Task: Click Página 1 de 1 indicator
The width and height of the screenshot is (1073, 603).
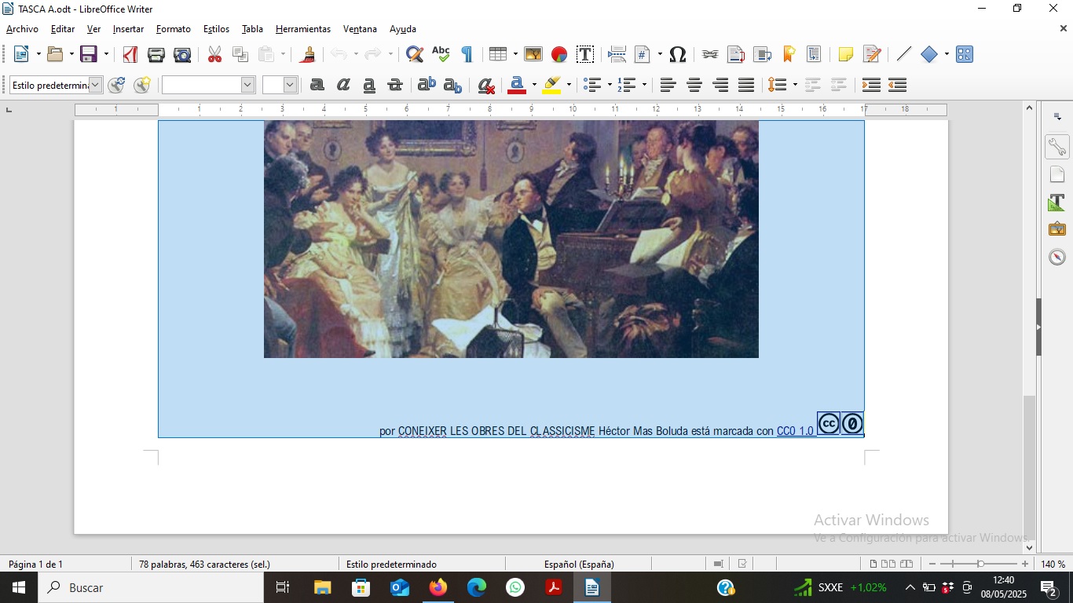Action: (x=35, y=564)
